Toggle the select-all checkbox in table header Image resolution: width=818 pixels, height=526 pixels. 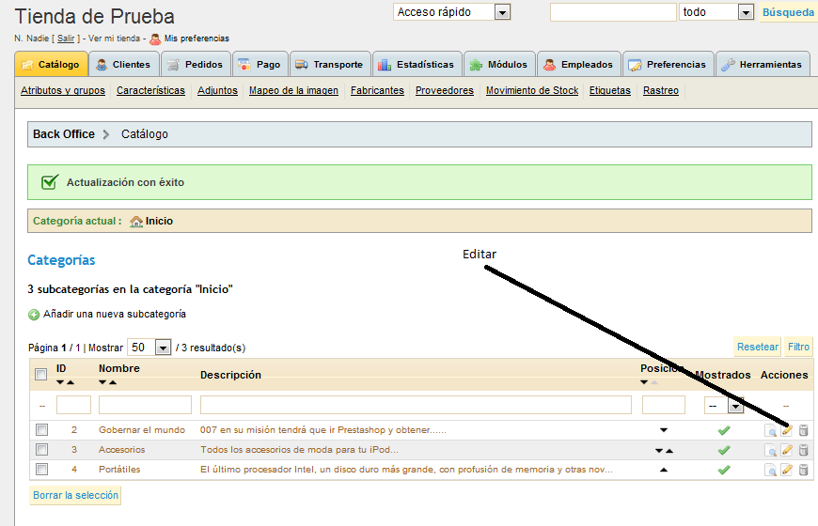40,375
